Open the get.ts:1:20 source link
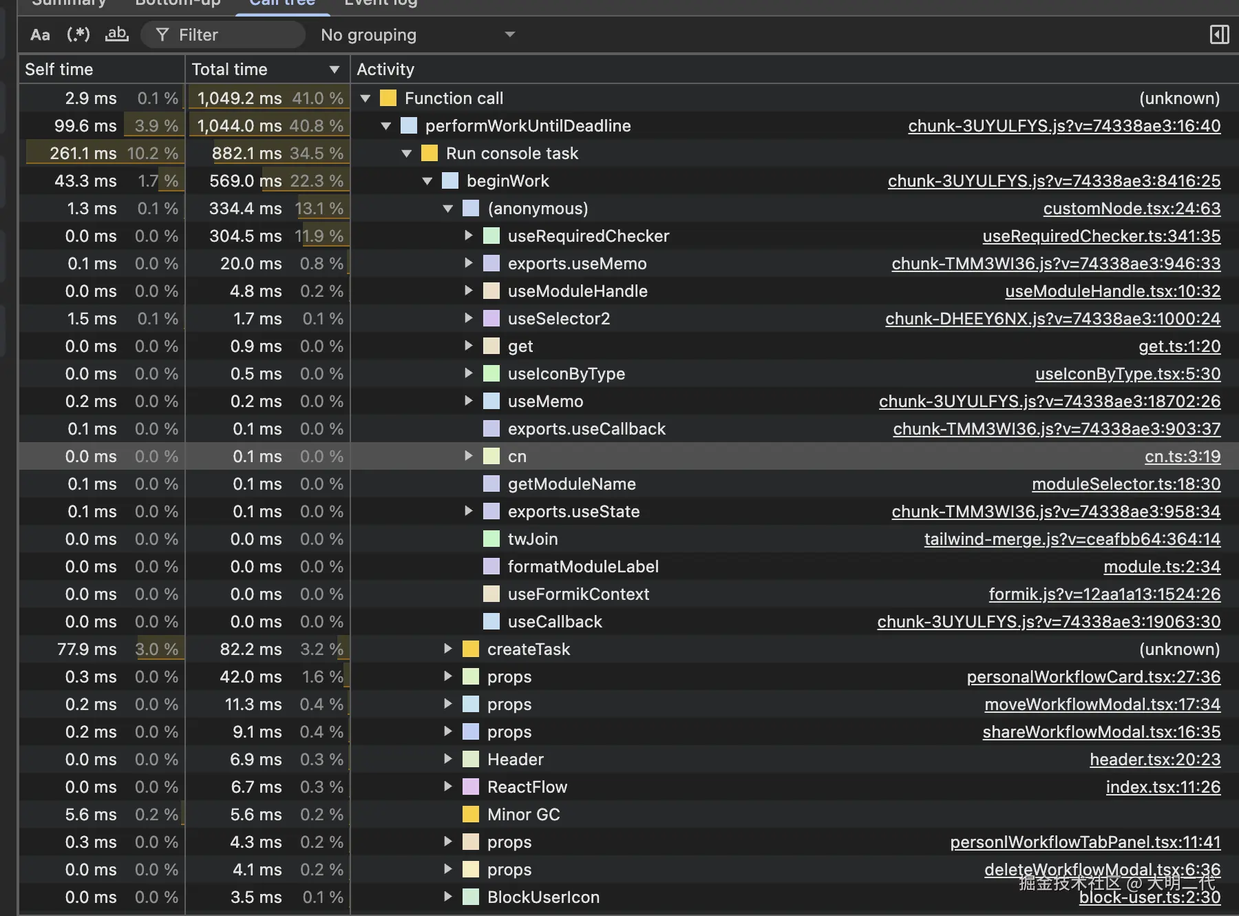 pyautogui.click(x=1179, y=346)
